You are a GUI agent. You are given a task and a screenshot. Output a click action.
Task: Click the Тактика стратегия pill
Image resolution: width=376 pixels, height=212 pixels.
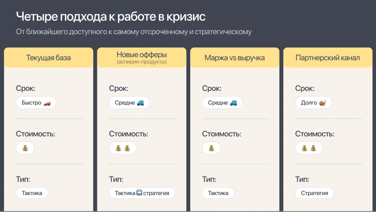tap(142, 193)
